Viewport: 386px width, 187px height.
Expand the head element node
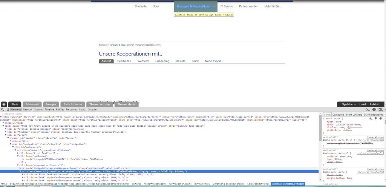(3, 123)
